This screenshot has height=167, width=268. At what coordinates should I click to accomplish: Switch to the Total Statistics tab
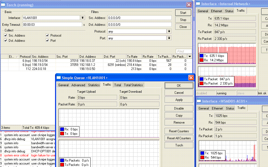(x=133, y=85)
